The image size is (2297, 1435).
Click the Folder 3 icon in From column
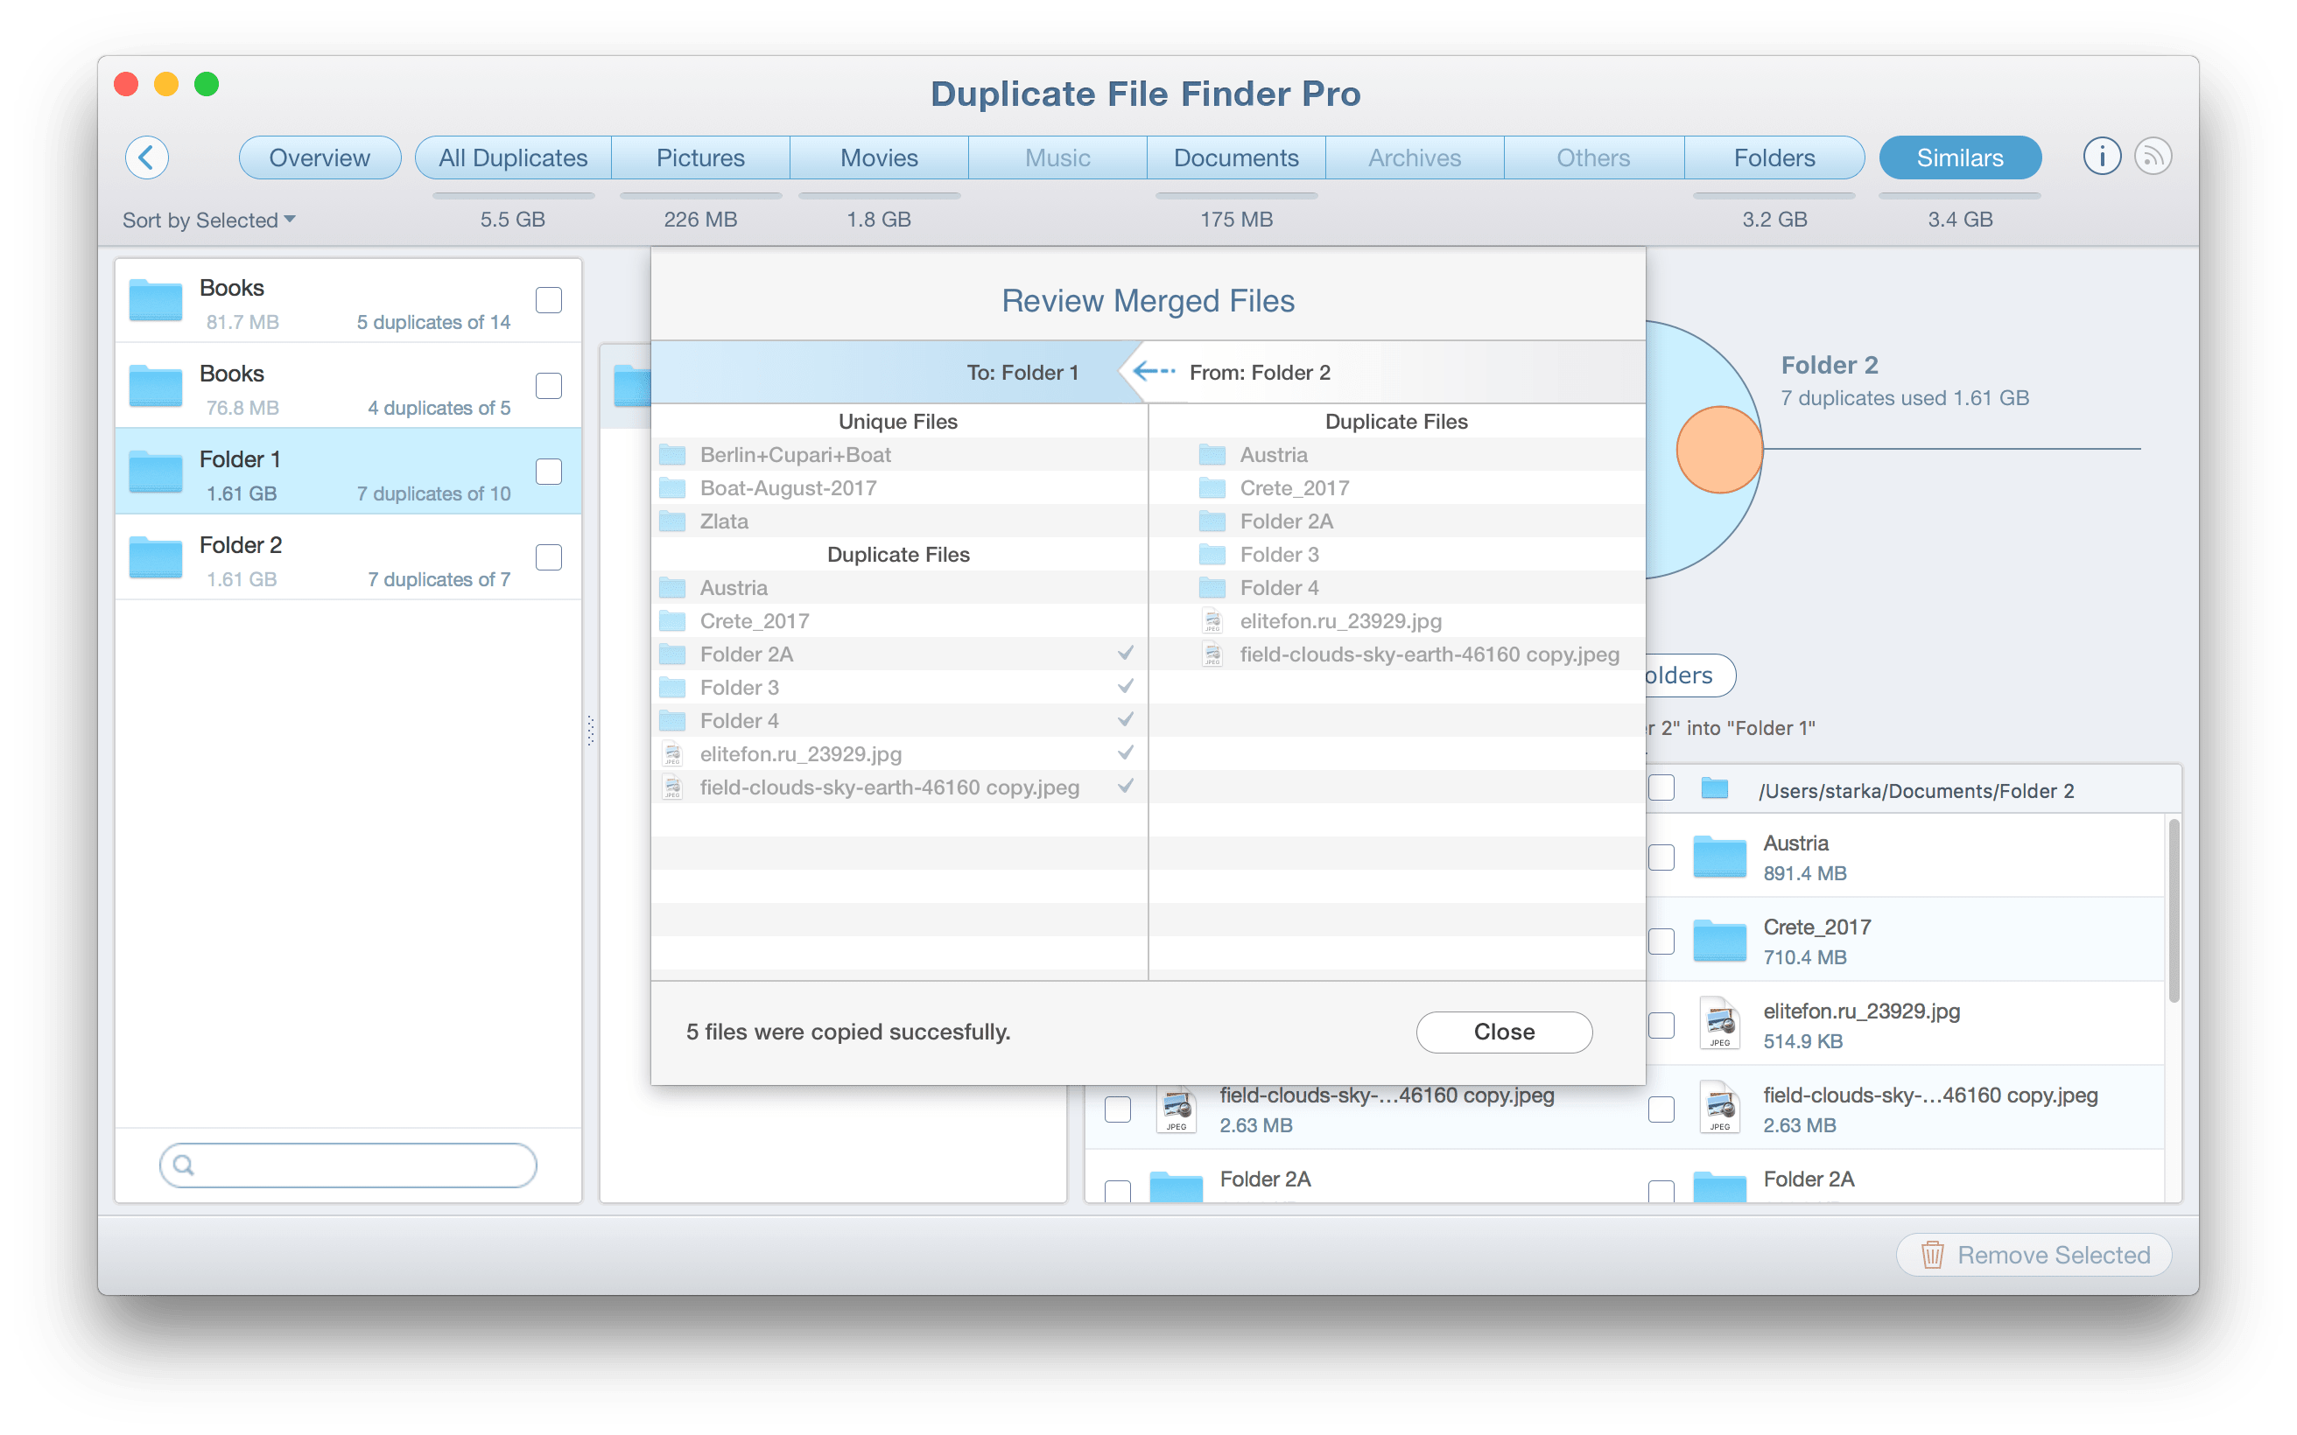click(1212, 554)
